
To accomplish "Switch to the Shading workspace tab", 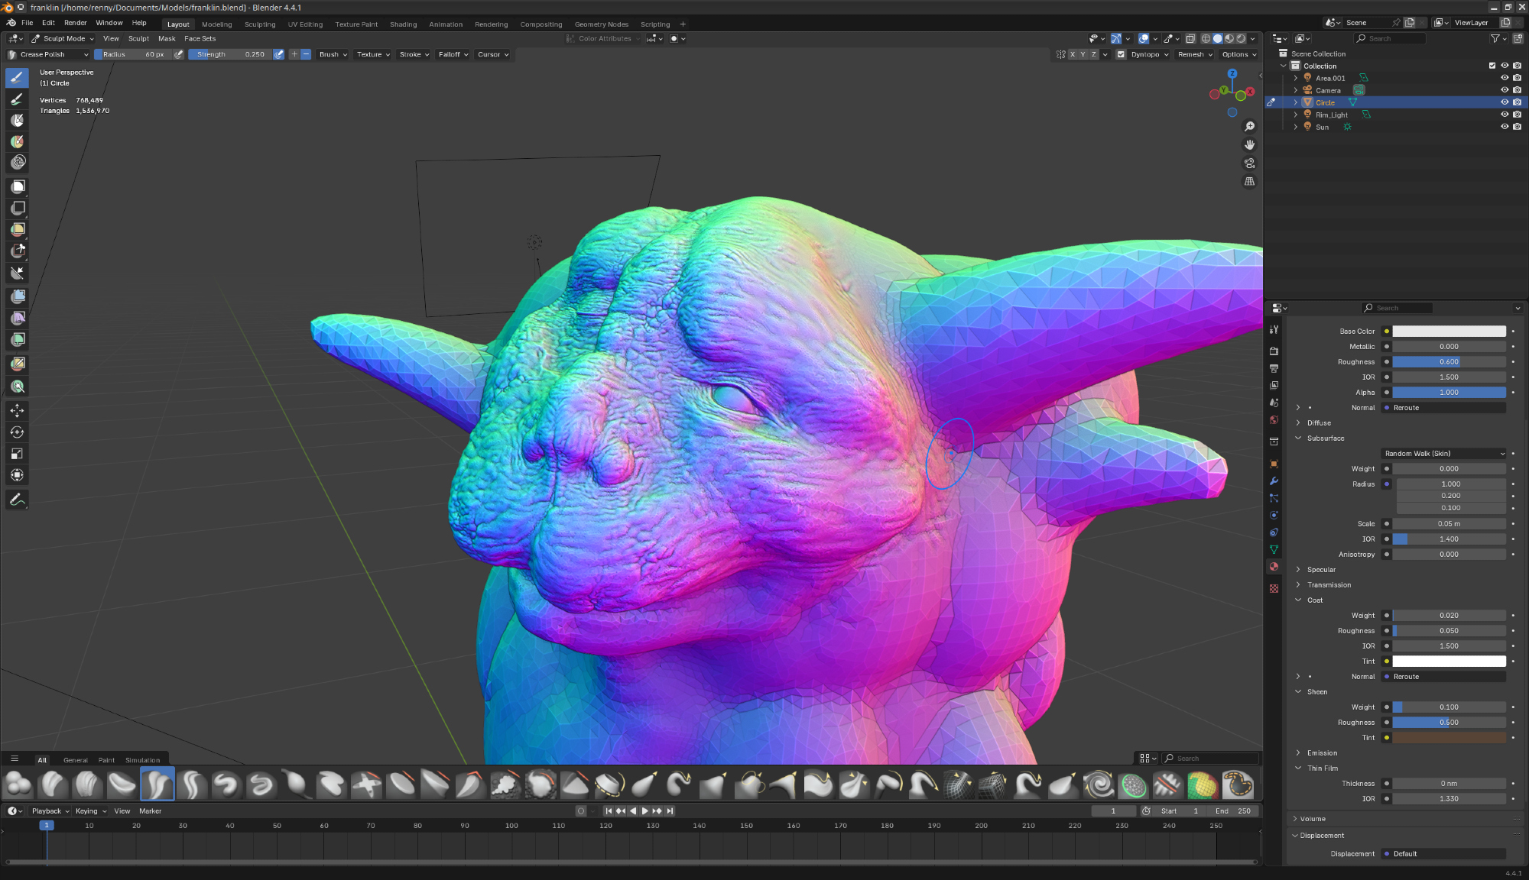I will [x=403, y=24].
